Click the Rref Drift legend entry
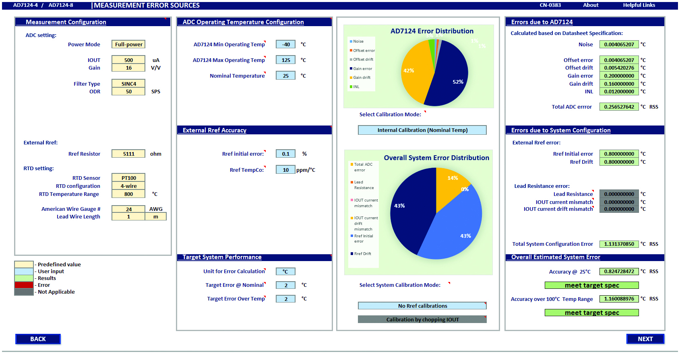680x354 pixels. click(361, 253)
